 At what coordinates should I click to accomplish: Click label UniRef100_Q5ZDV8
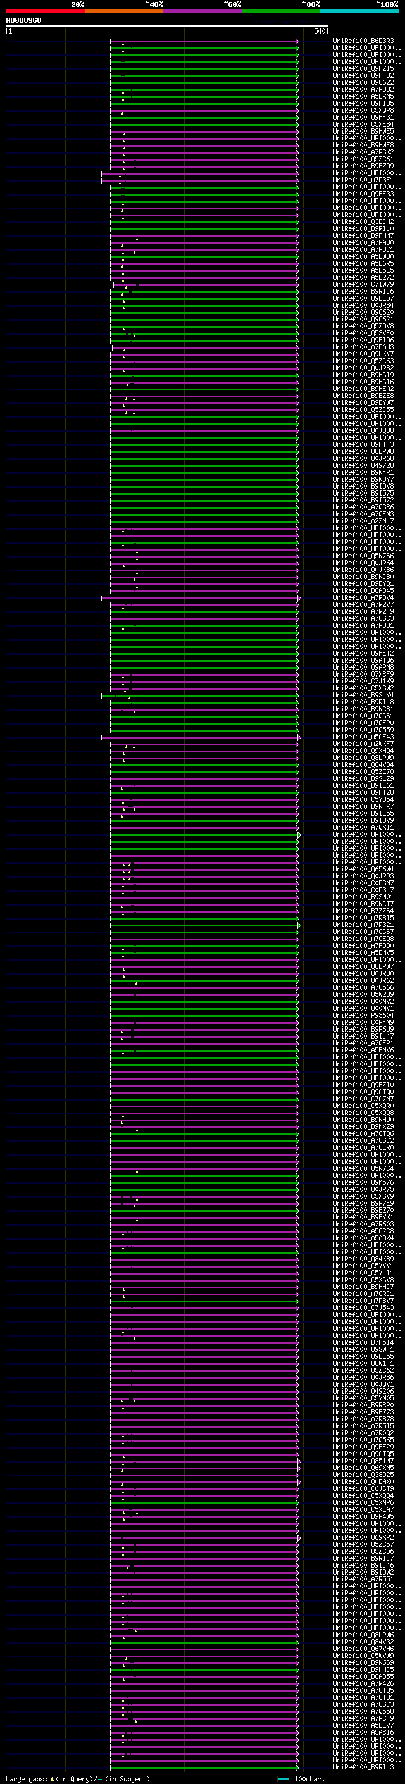363,326
